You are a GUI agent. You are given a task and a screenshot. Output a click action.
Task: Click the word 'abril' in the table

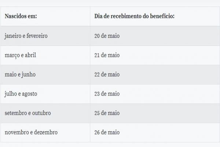click(x=30, y=55)
